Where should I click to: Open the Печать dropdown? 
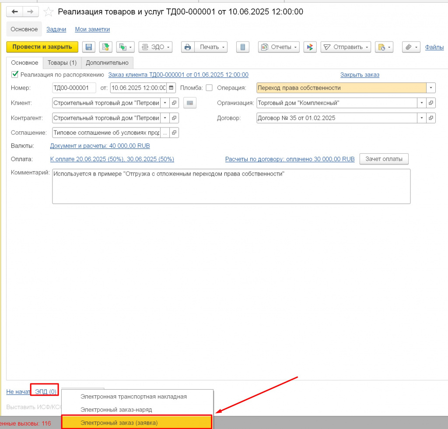point(211,47)
